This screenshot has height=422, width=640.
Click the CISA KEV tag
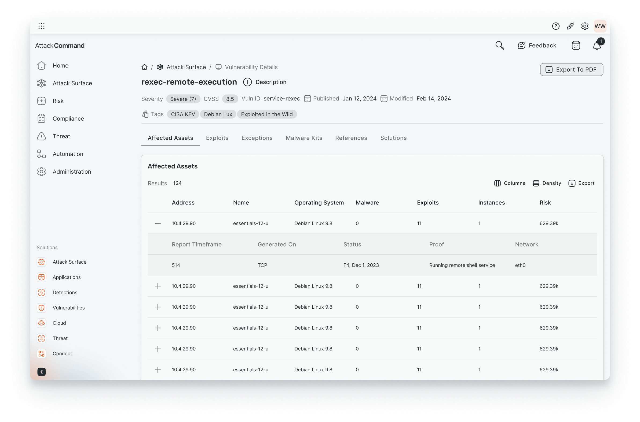pos(183,114)
